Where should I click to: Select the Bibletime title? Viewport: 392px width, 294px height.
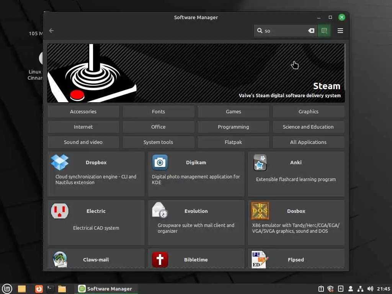click(x=196, y=260)
